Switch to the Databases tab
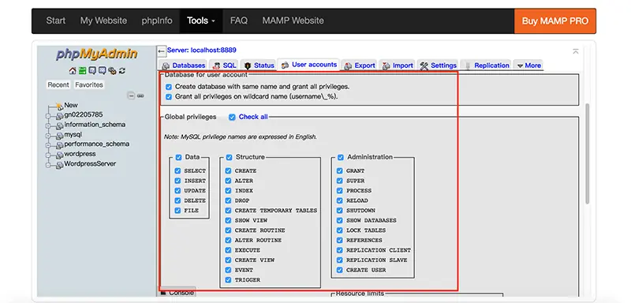This screenshot has width=631, height=303. coord(184,65)
